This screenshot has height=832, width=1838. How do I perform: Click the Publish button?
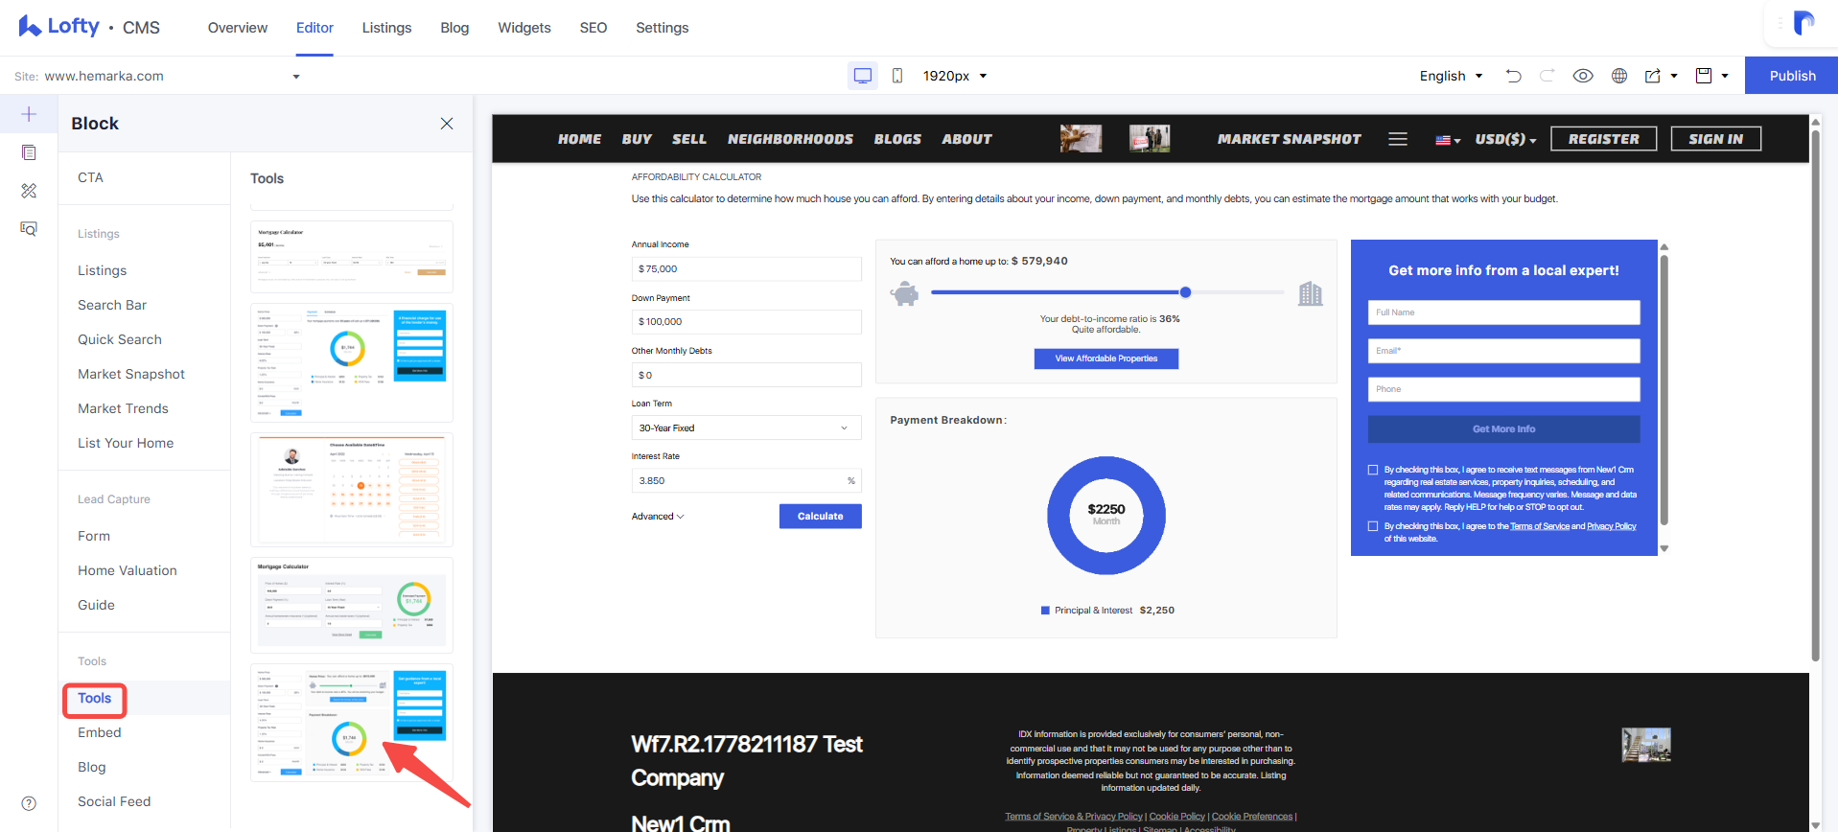(1792, 76)
